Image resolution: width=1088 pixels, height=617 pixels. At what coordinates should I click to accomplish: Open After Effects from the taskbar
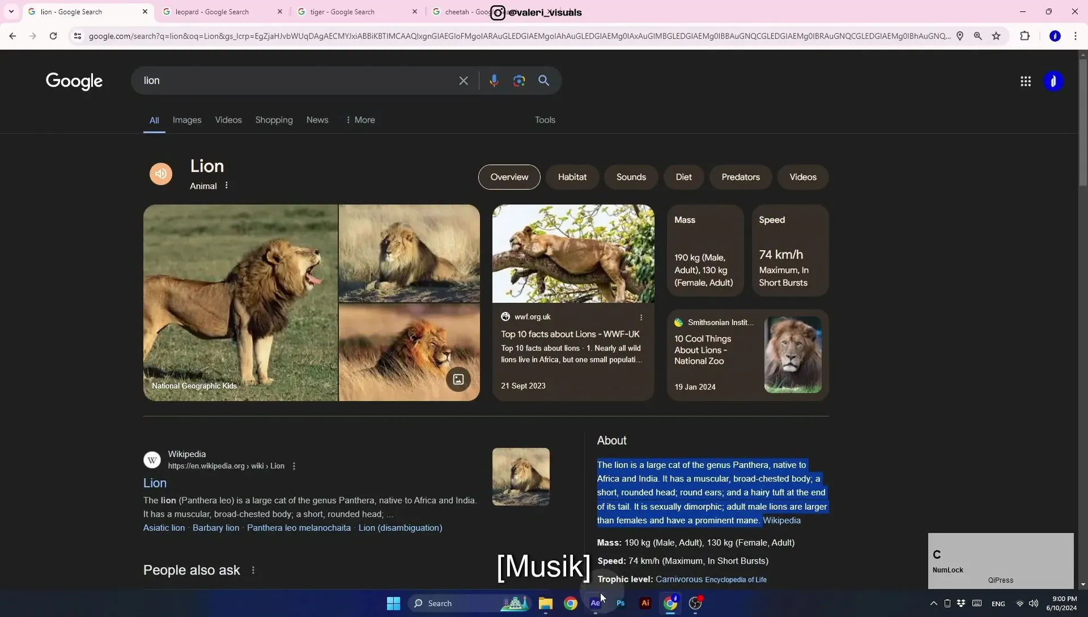(595, 603)
